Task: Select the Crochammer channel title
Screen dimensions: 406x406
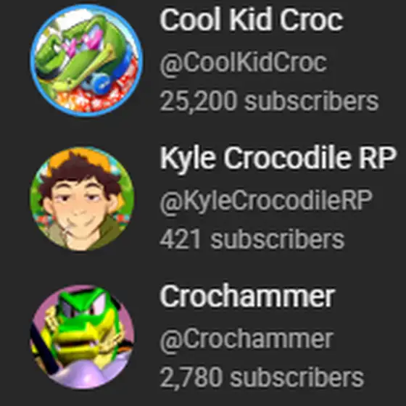Action: pyautogui.click(x=247, y=296)
